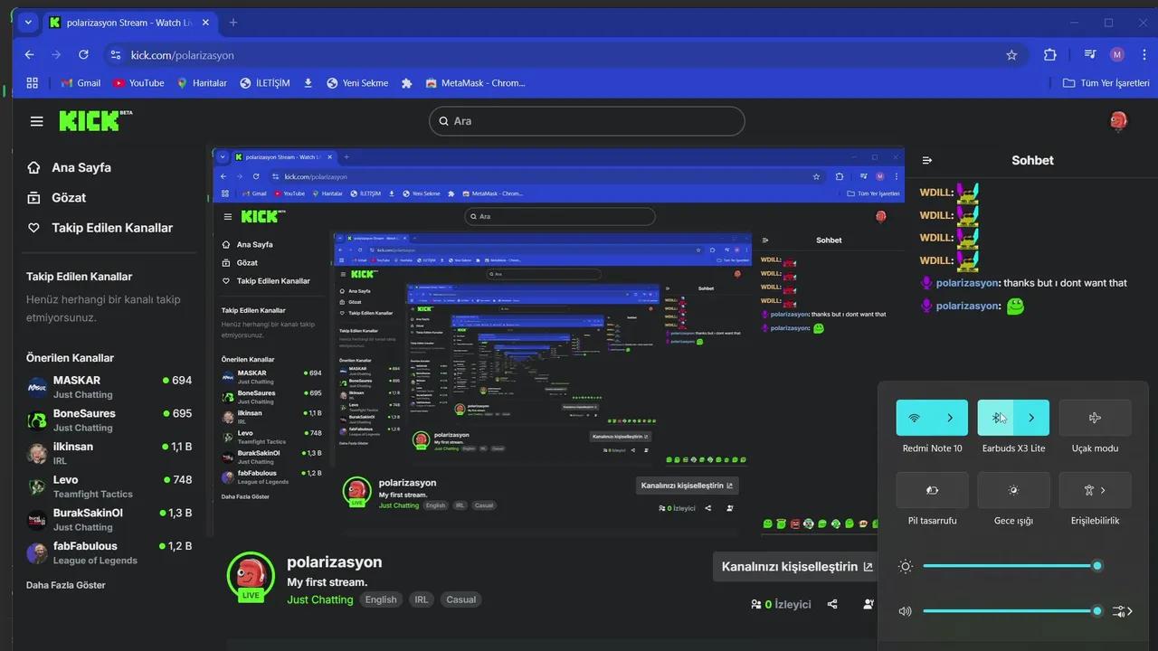
Task: Go to Ana Sayfa in sidebar
Action: (70, 167)
